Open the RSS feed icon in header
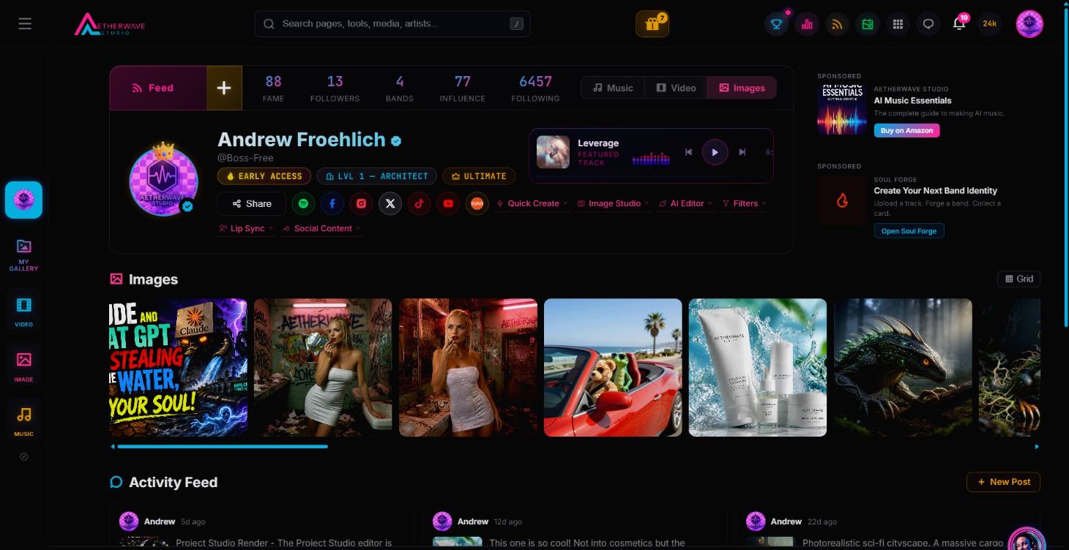1069x550 pixels. point(837,24)
